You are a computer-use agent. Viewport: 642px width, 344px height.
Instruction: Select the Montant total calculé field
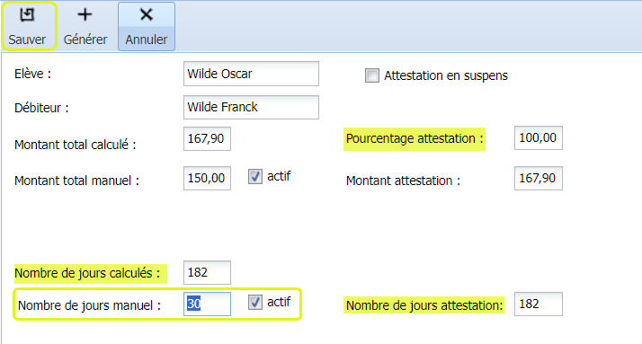coord(207,138)
